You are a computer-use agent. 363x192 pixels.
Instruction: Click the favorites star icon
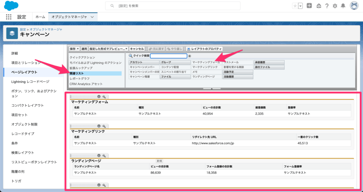click(x=295, y=6)
